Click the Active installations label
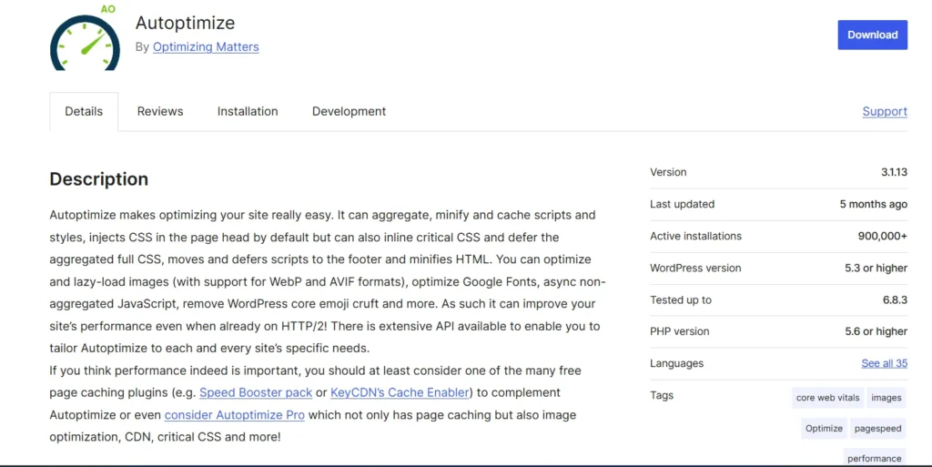Screen dimensions: 932x467 [695, 236]
